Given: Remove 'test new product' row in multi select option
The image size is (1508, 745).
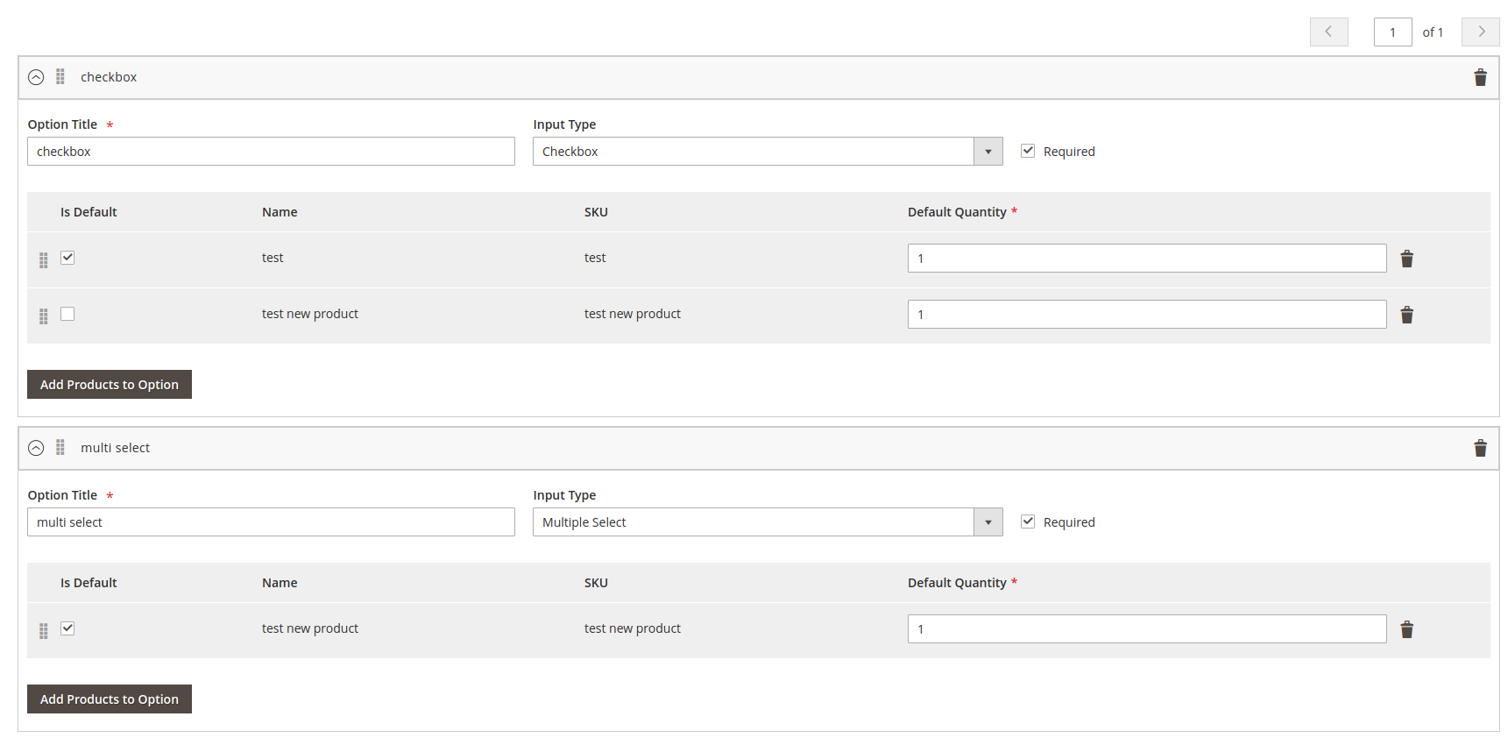Looking at the screenshot, I should tap(1406, 629).
